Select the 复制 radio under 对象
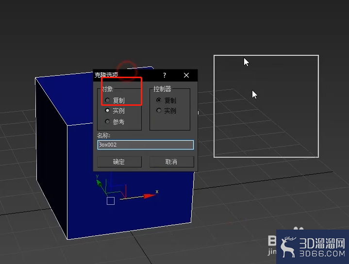The width and height of the screenshot is (349, 264). [107, 100]
